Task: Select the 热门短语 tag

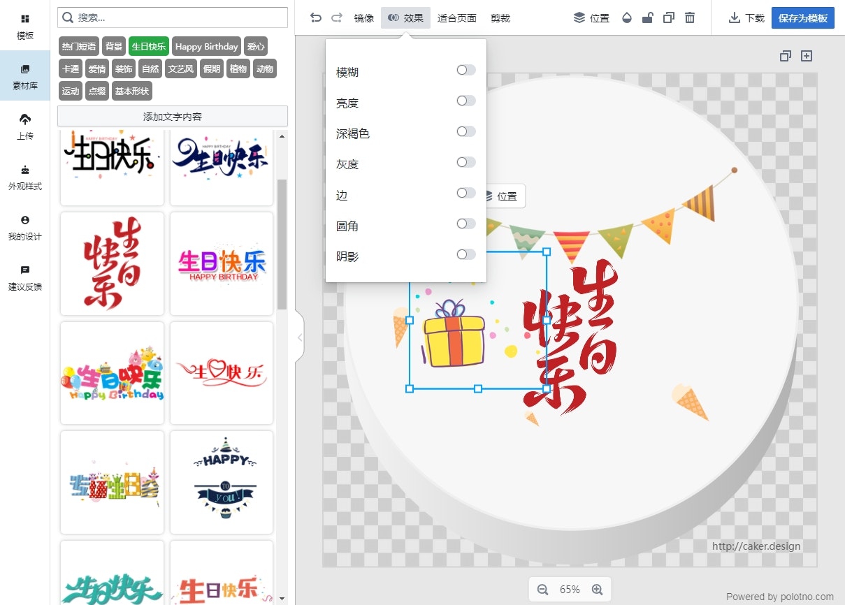Action: (79, 47)
